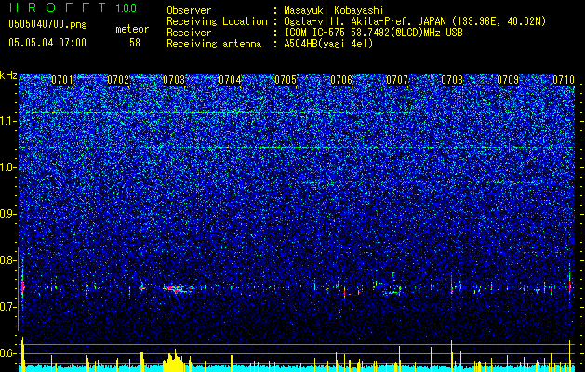Click the 0710 time marker

point(564,80)
